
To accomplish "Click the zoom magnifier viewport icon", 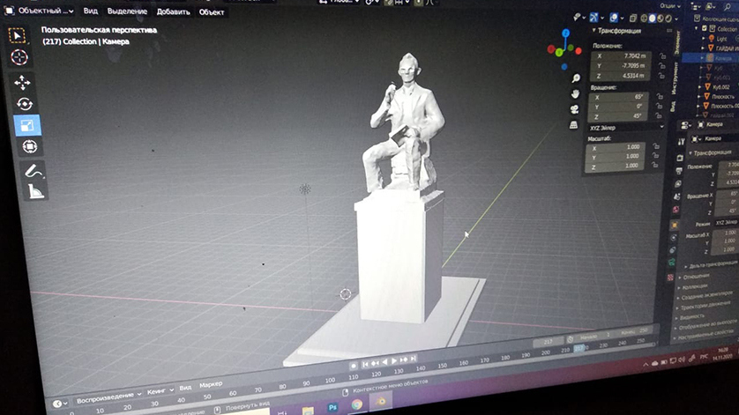I will [576, 78].
